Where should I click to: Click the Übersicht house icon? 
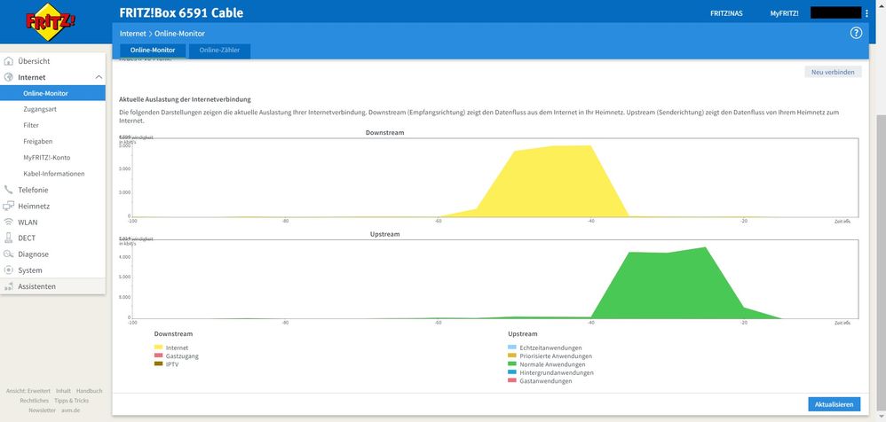(9, 61)
